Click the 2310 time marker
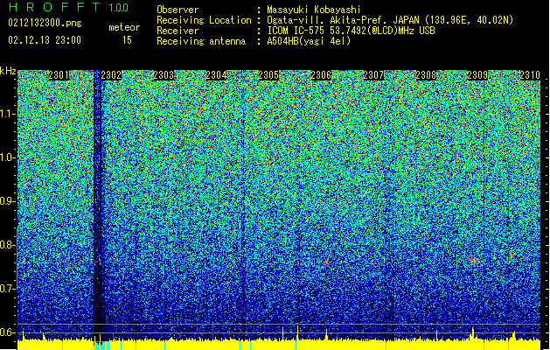 [530, 75]
